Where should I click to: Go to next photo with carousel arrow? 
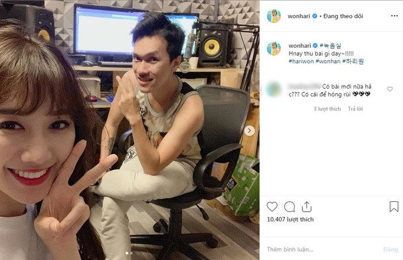(x=249, y=131)
